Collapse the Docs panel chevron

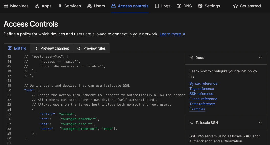pos(260,58)
